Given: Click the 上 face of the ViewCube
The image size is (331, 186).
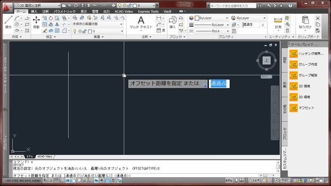Looking at the screenshot, I should tap(267, 60).
